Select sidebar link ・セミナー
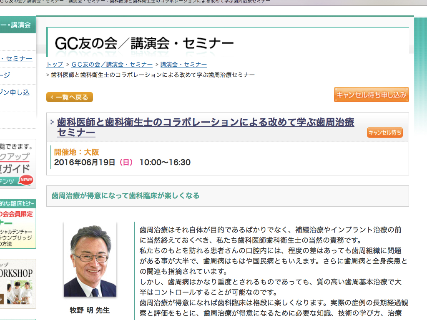Viewport: 427px width, 320px height. coord(16,59)
